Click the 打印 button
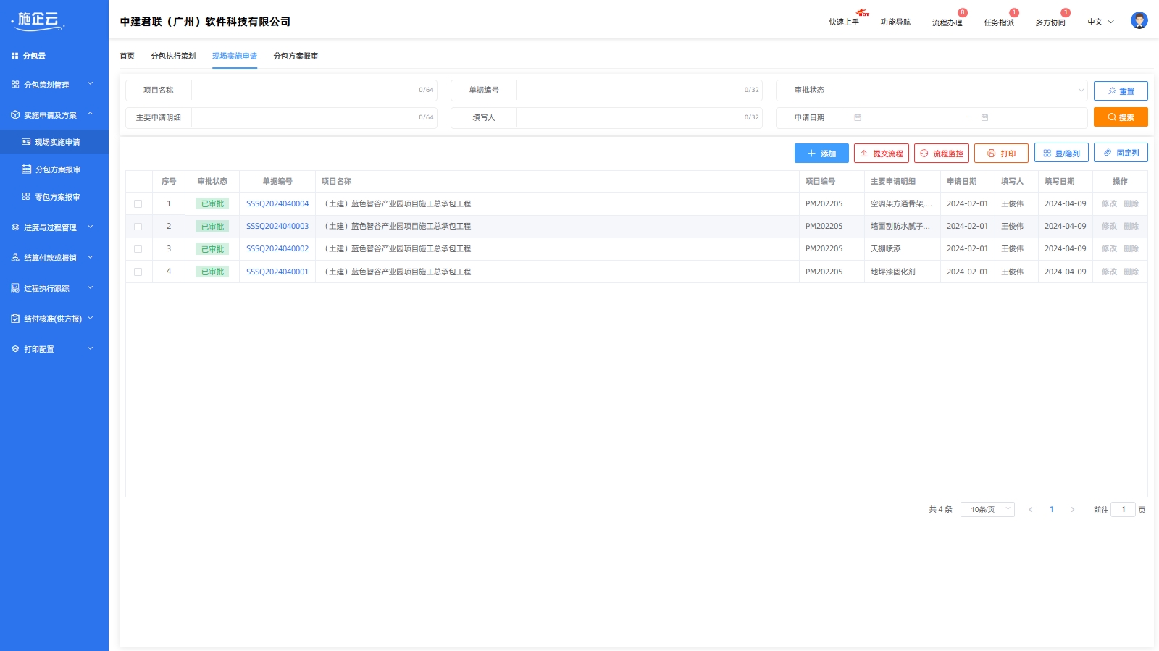Image resolution: width=1159 pixels, height=651 pixels. pyautogui.click(x=1001, y=154)
